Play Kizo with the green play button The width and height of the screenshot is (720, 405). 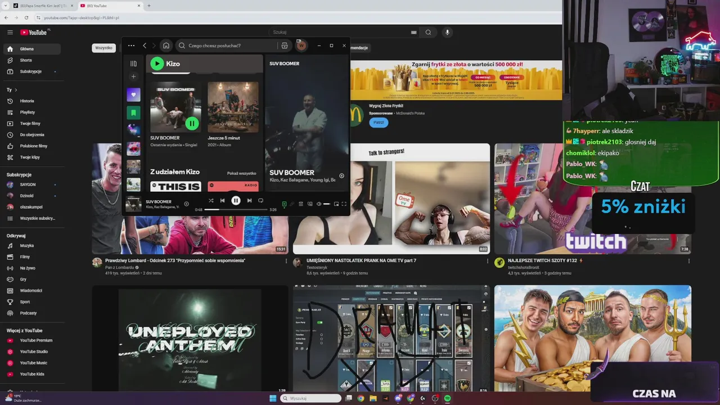[x=157, y=64]
